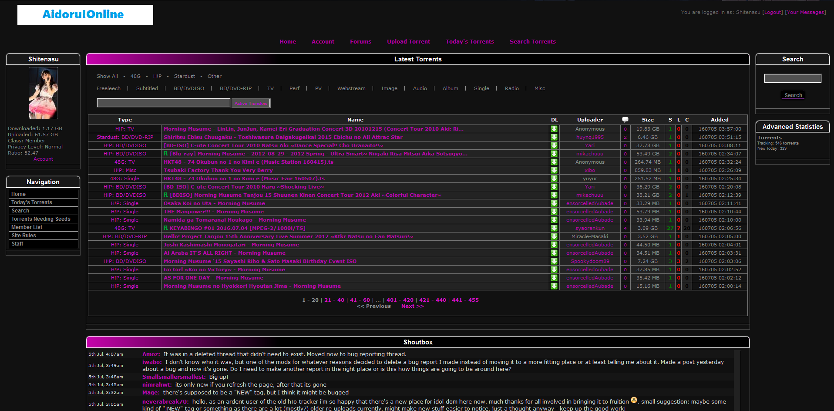Go to torrents page 441 - 455
834x411 pixels.
[465, 300]
